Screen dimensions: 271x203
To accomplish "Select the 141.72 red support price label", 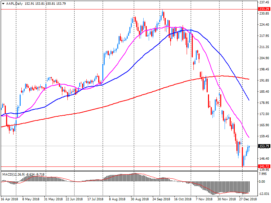I will point(264,166).
